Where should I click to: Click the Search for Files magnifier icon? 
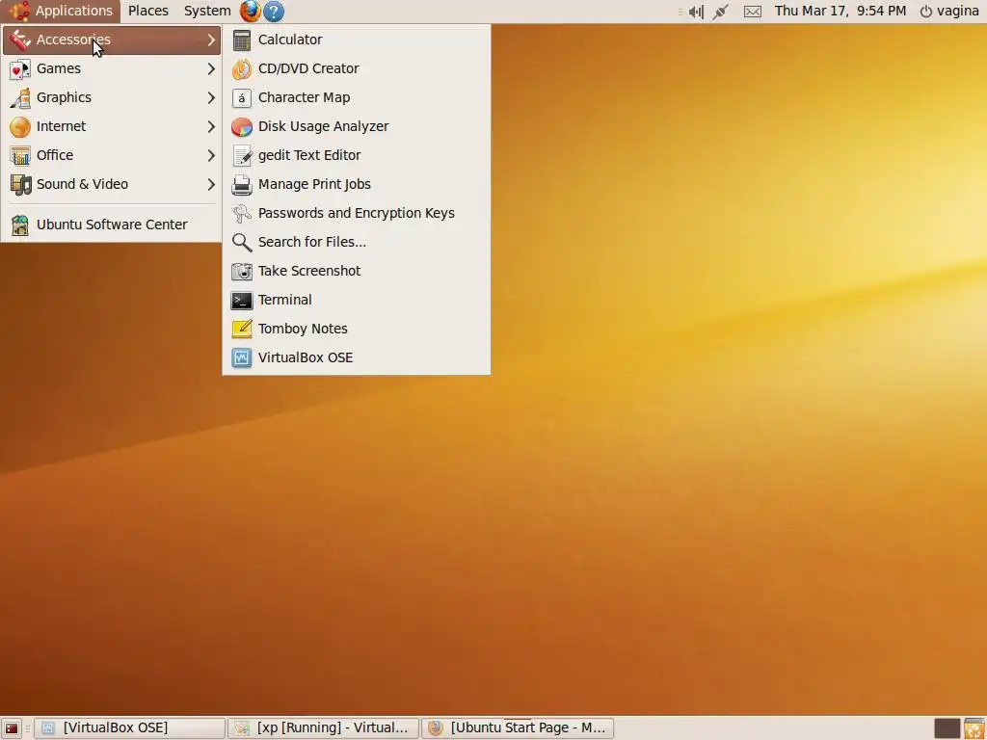[242, 242]
